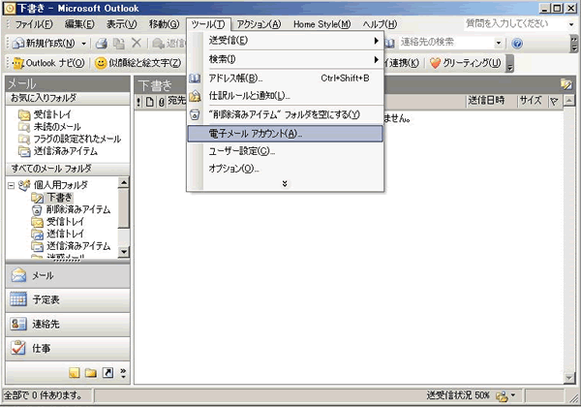
Task: Open 表示 menu
Action: tap(122, 24)
